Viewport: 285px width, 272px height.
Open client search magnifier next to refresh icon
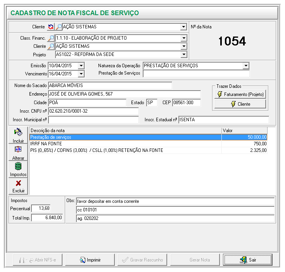pyautogui.click(x=59, y=27)
